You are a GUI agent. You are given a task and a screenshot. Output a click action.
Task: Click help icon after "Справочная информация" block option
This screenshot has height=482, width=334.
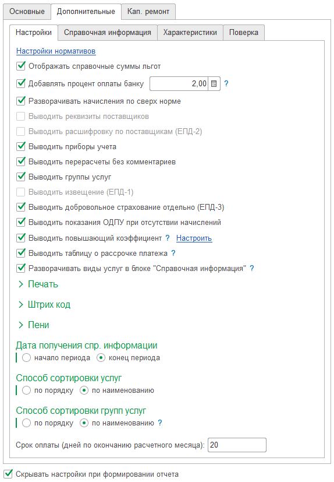(x=252, y=268)
